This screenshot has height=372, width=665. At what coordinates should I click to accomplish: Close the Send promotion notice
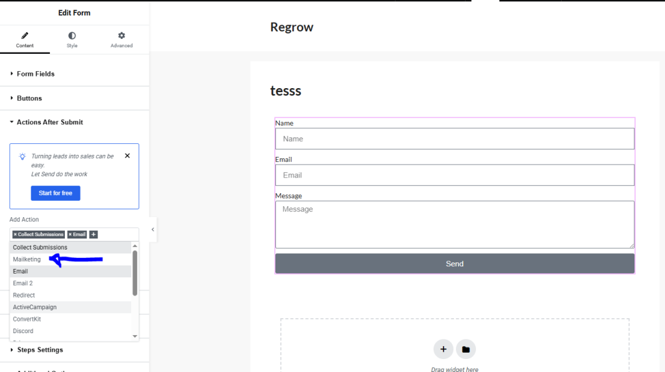click(127, 156)
